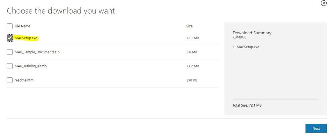Toggle the select-all File Name checkbox

tap(10, 26)
